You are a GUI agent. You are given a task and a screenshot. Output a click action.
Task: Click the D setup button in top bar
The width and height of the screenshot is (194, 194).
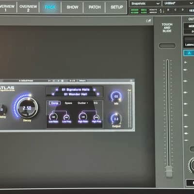click(x=182, y=10)
